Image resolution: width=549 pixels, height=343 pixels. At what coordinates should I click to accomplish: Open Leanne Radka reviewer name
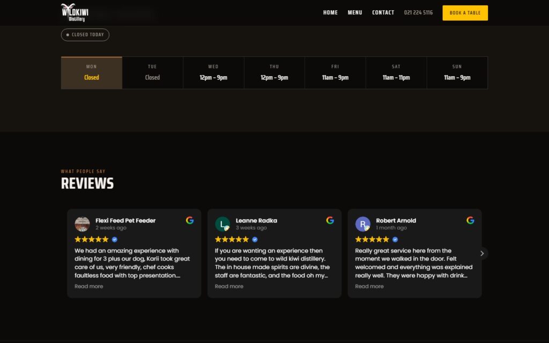(256, 220)
